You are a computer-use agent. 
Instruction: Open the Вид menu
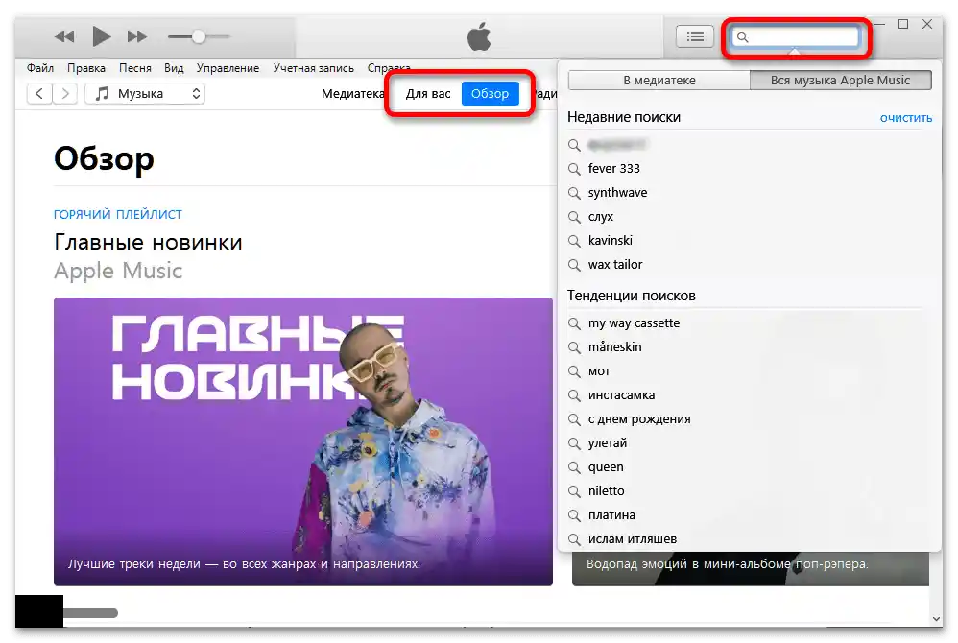click(174, 68)
